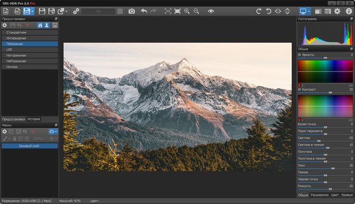355x204 pixels.
Task: Adjust the Резкость slider
Action: click(x=326, y=189)
